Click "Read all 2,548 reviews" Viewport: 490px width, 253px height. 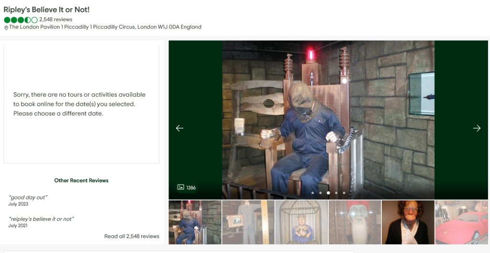point(132,236)
